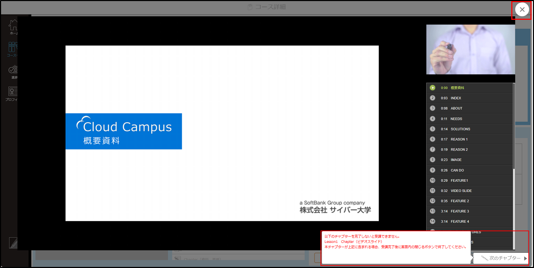
Task: Click number 5 circle icon for SOLUTIONS
Action: pos(432,129)
